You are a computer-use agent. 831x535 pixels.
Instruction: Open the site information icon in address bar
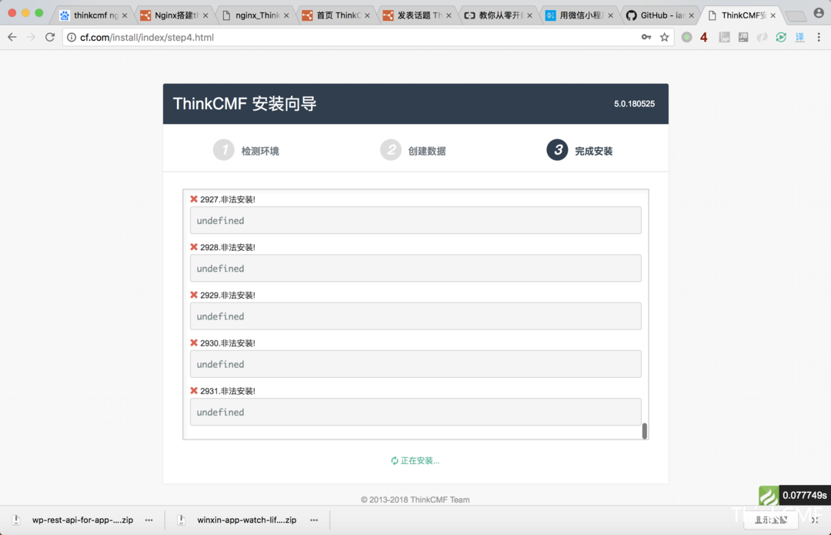pos(72,37)
